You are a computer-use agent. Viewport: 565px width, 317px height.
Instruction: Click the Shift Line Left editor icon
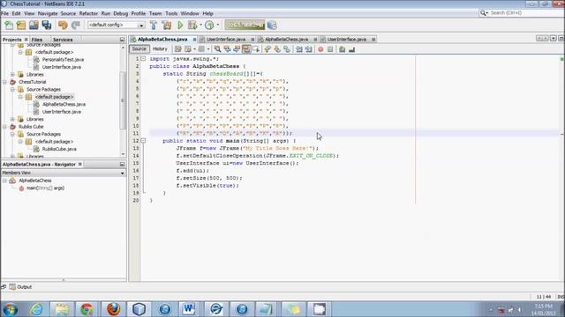pos(299,49)
